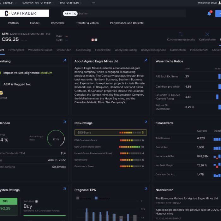The width and height of the screenshot is (221, 221).
Task: Expand About Agnico Eagle Mines panel
Action: coord(146,60)
